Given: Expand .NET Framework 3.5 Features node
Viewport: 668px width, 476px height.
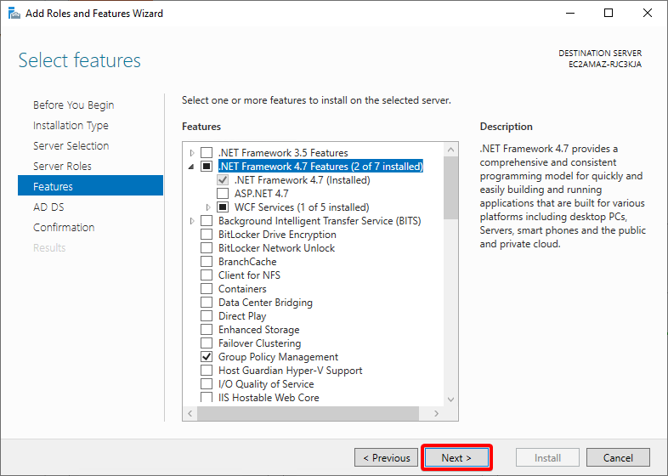Looking at the screenshot, I should click(192, 152).
